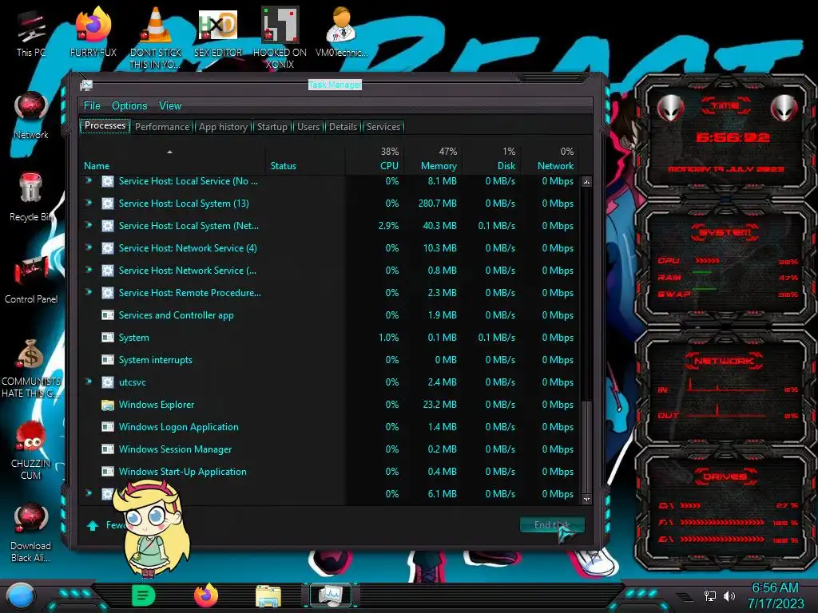This screenshot has height=613, width=818.
Task: Open the green notes app in taskbar
Action: (x=143, y=595)
